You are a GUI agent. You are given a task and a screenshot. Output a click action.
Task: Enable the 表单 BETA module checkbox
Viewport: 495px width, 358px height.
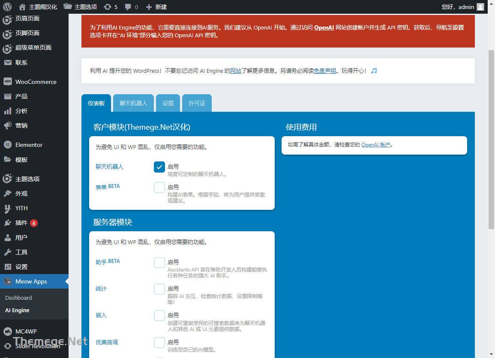(159, 188)
